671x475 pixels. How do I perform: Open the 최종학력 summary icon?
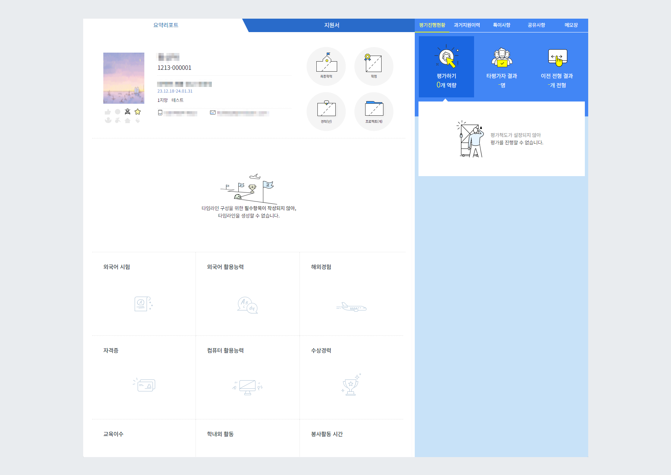[326, 66]
